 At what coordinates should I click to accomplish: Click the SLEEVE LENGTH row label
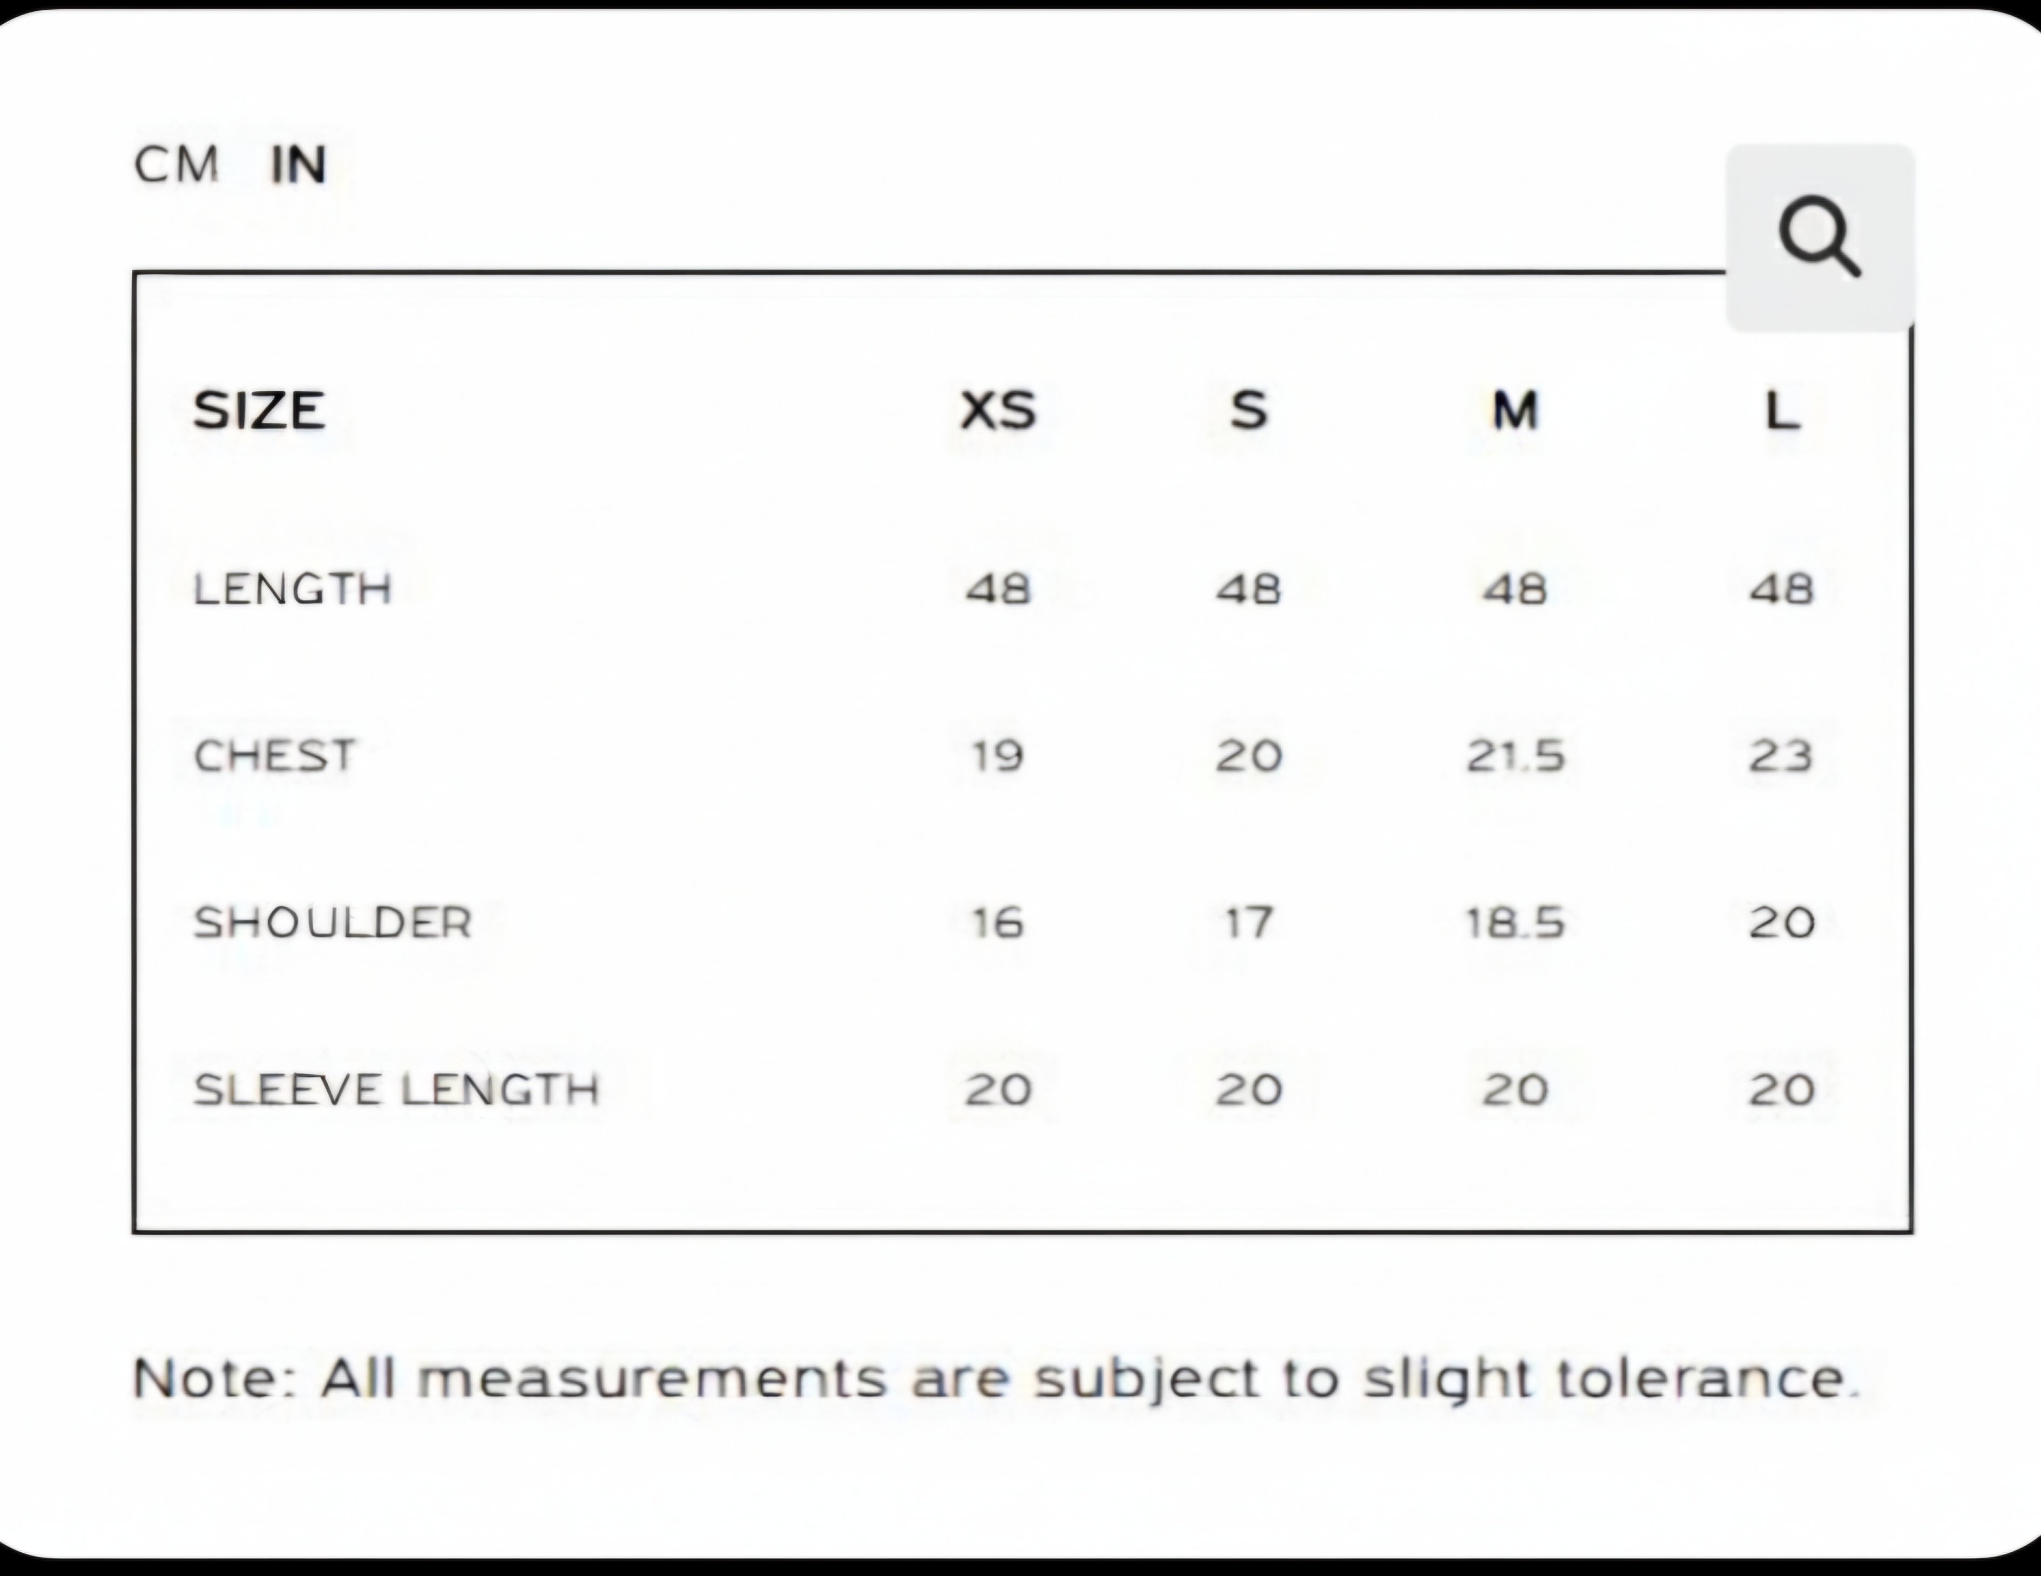tap(396, 1089)
